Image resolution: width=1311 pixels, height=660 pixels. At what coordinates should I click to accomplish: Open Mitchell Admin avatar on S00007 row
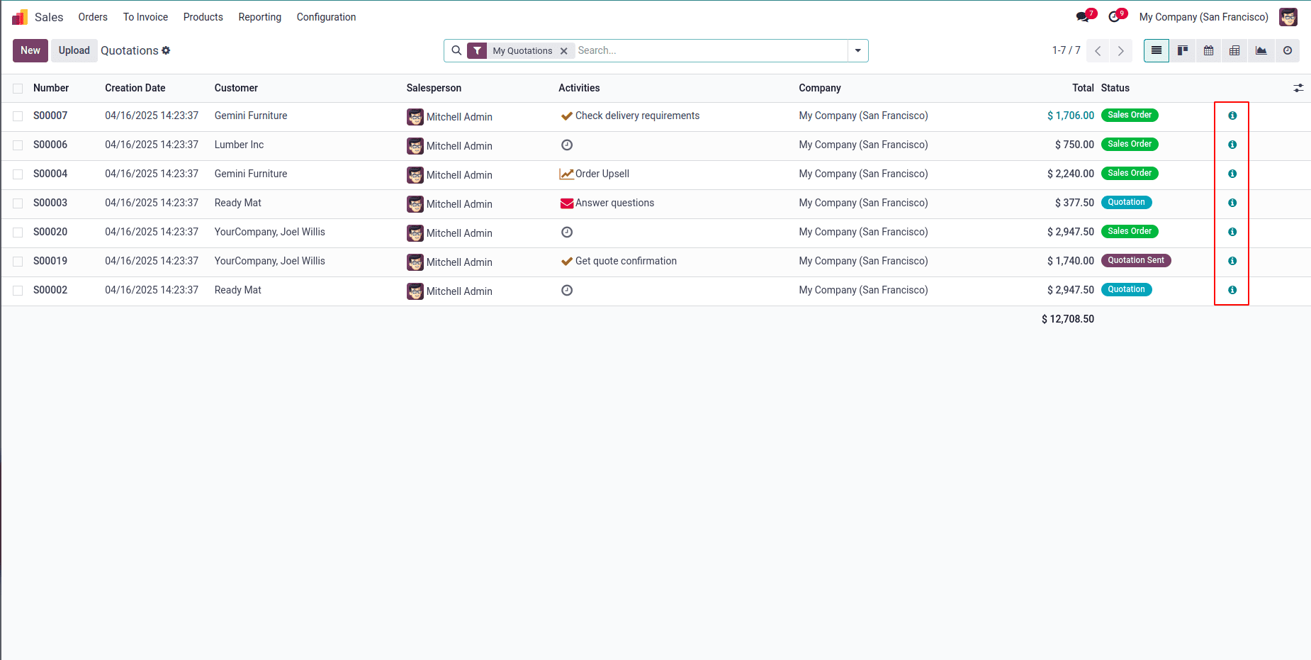click(x=415, y=117)
